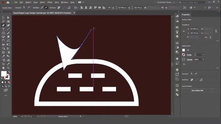Switch to the Properties panel tab

point(186,14)
